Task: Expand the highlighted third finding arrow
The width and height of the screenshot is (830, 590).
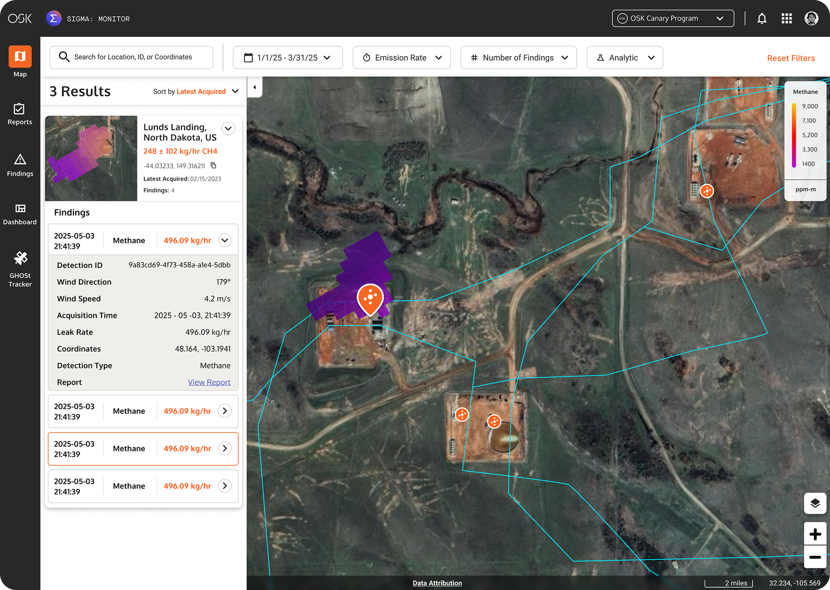Action: point(225,448)
